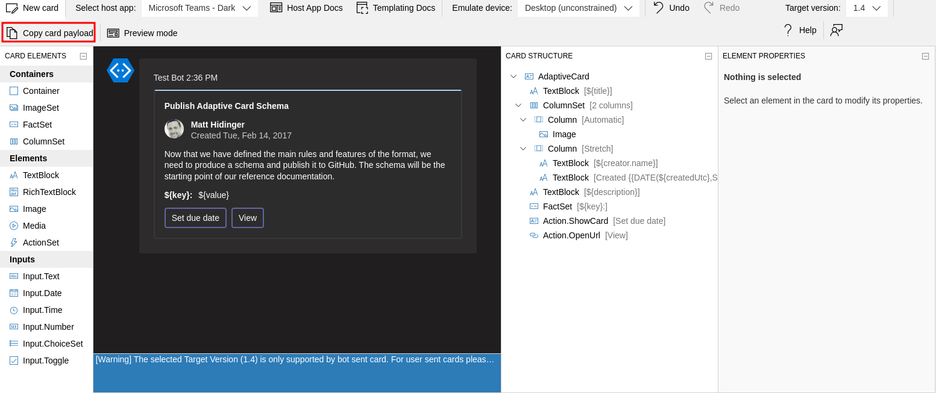Collapse the Column [Stretch] tree node
Viewport: 936px width, 393px height.
[x=523, y=149]
